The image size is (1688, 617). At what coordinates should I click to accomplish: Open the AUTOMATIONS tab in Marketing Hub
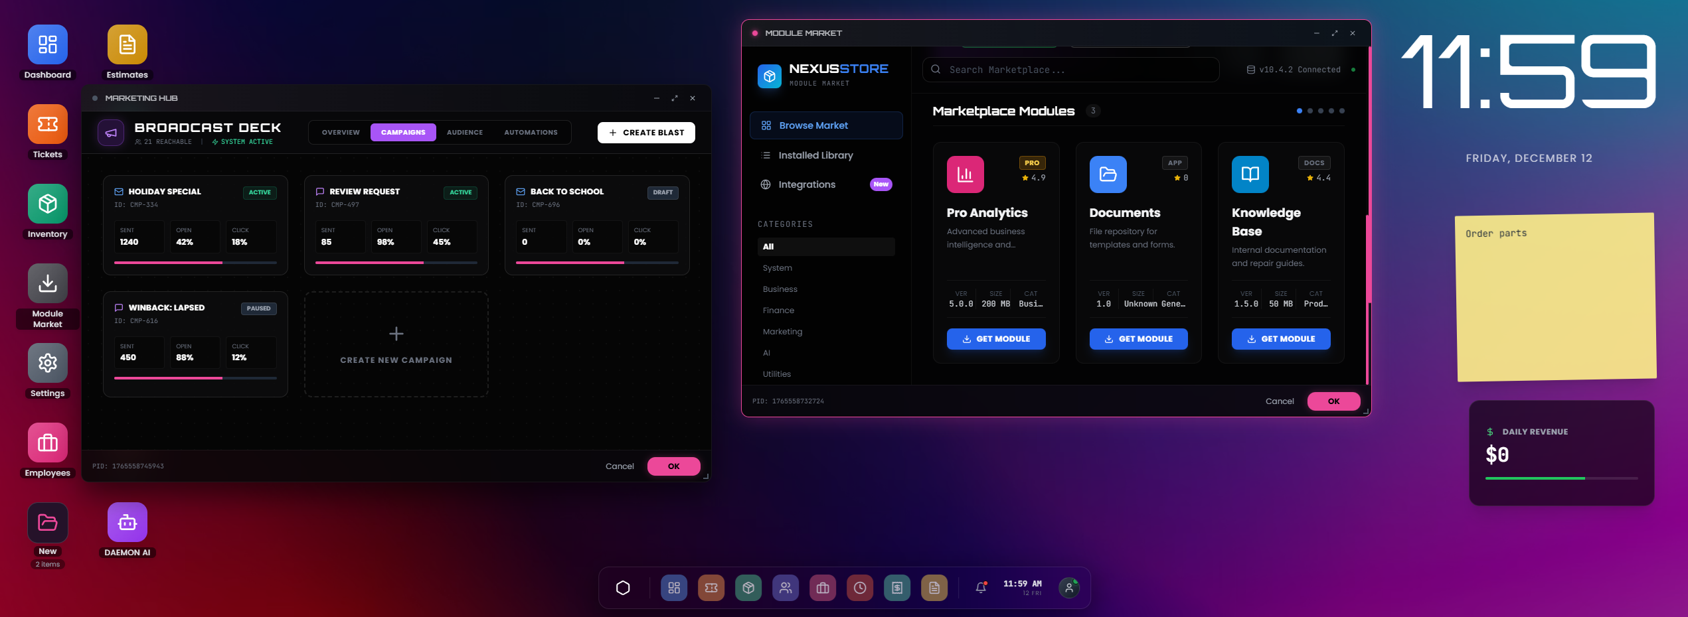(531, 132)
